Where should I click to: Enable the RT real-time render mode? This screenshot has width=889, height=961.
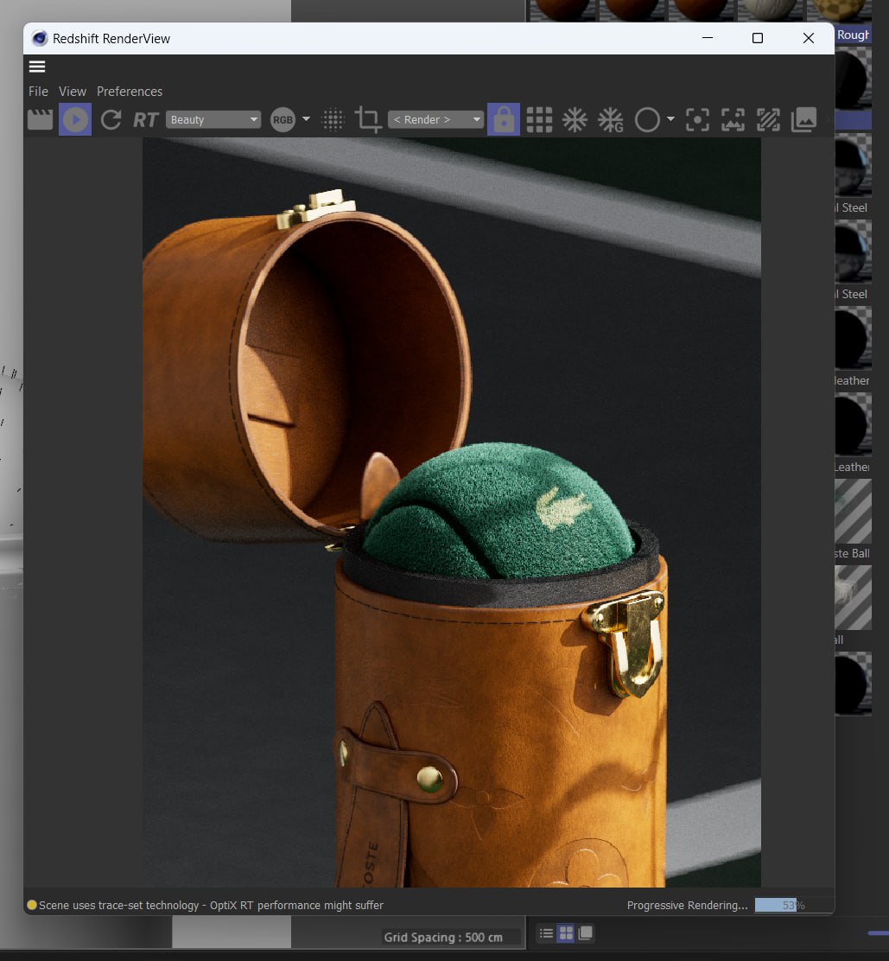click(x=145, y=119)
